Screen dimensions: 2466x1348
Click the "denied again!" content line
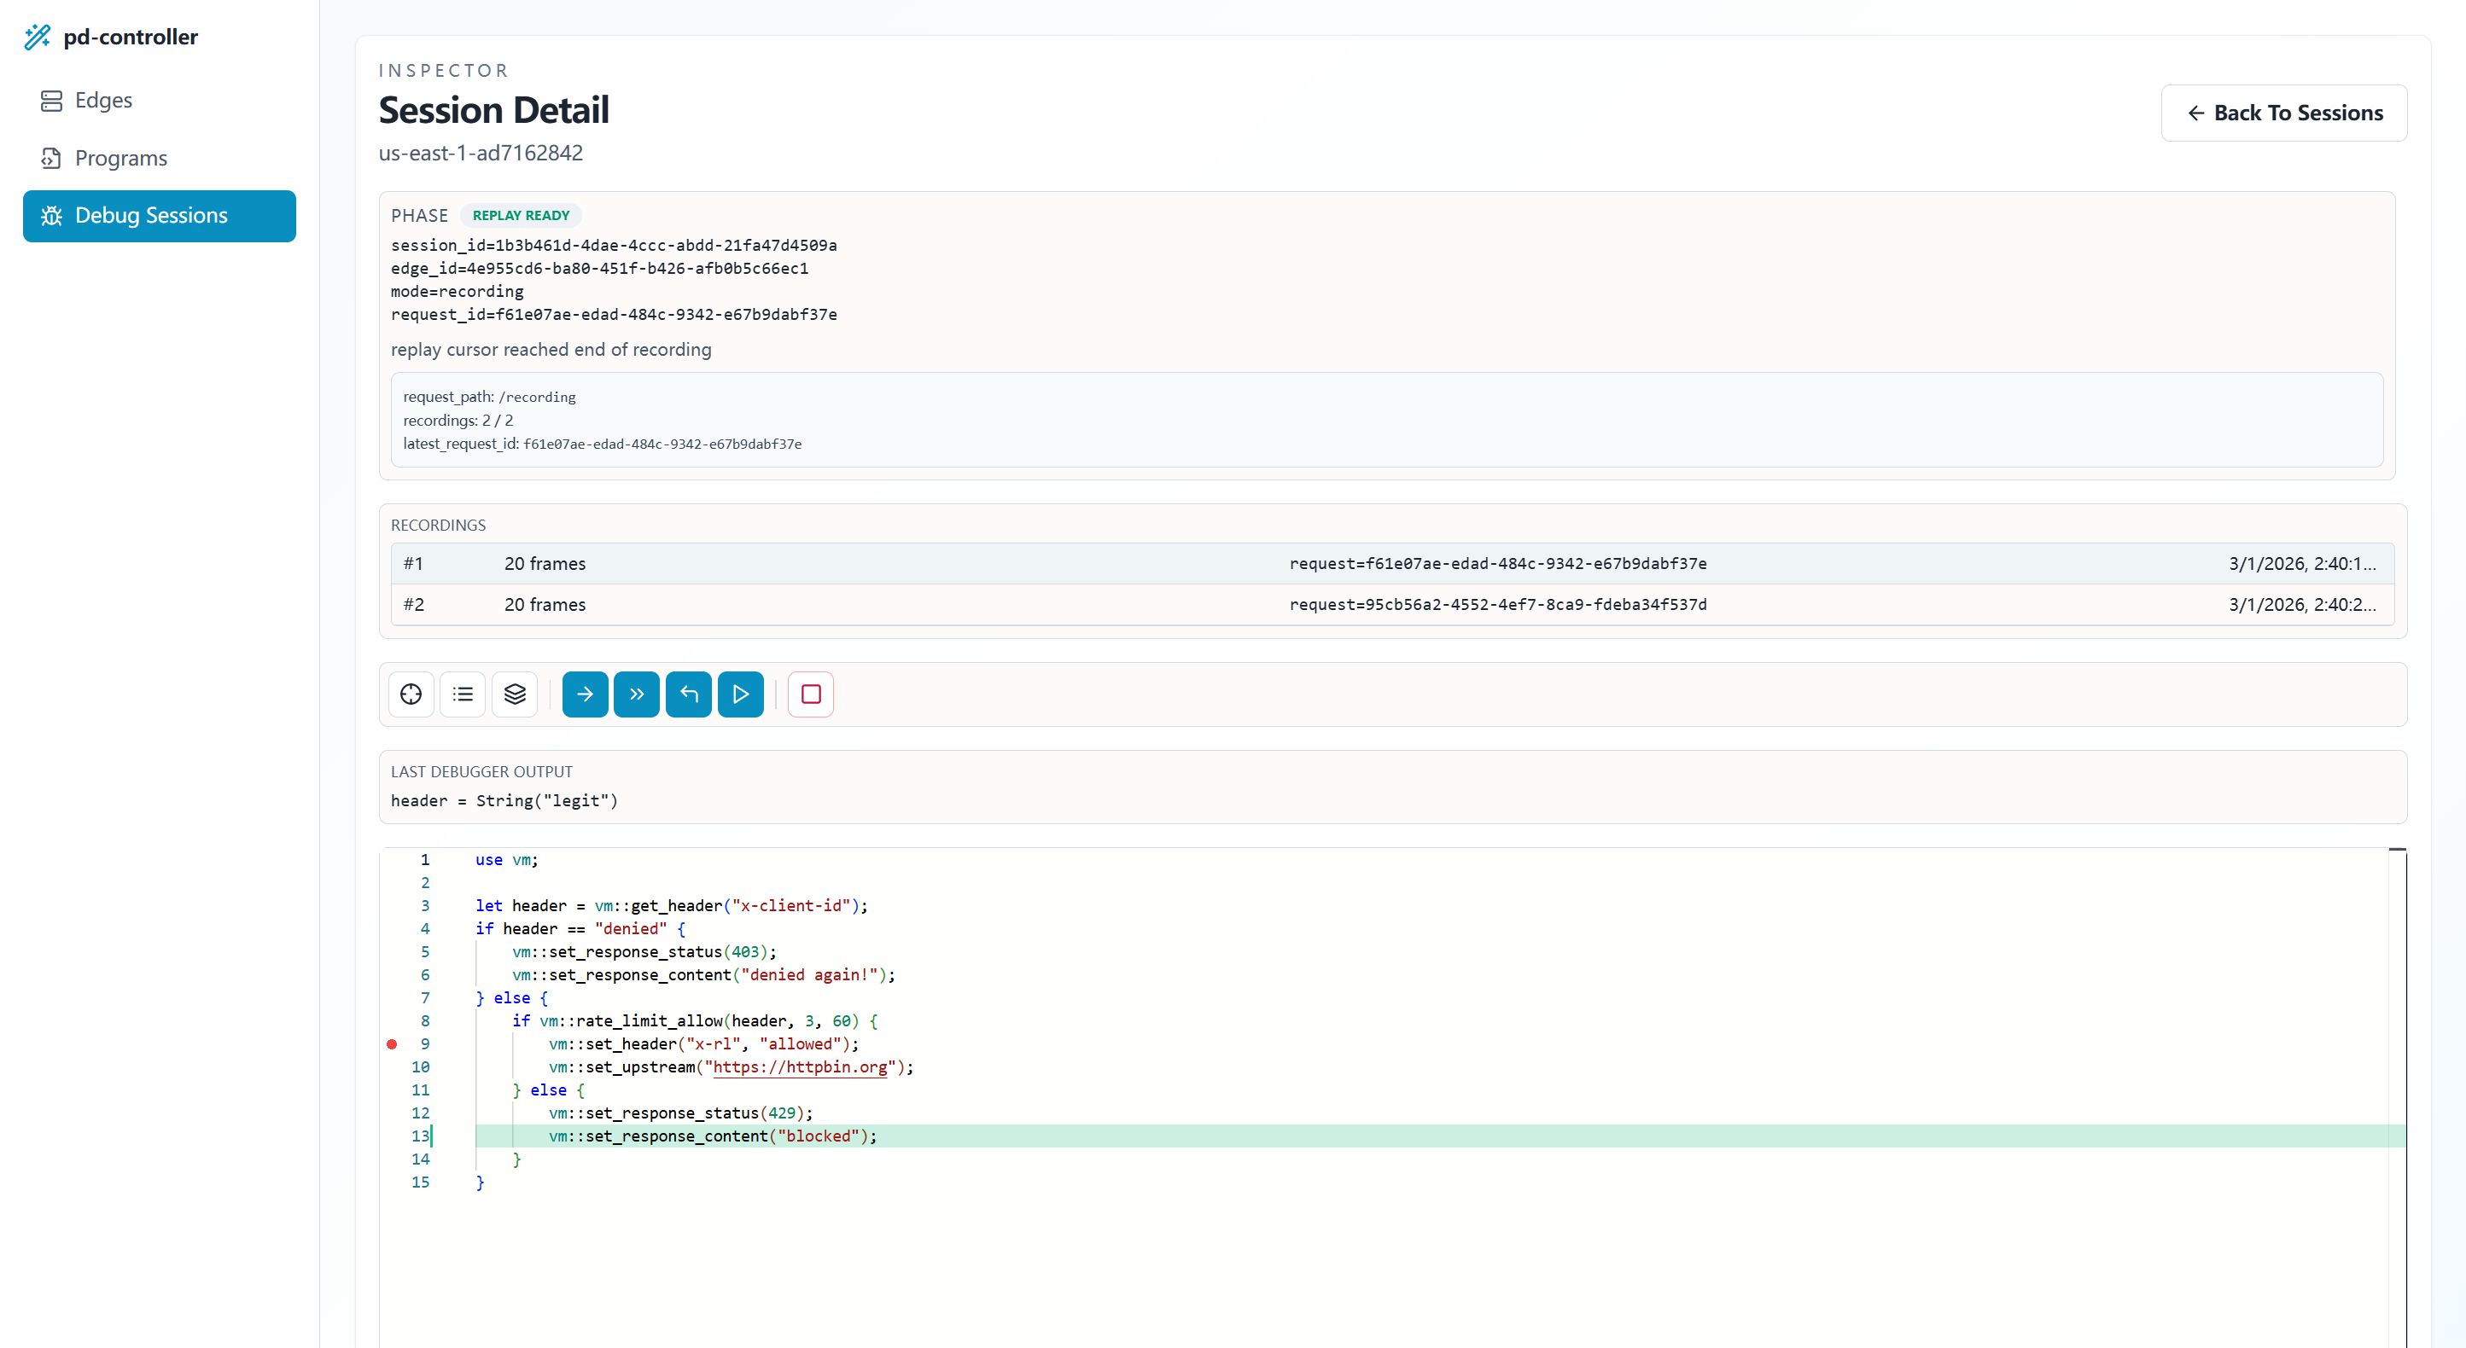click(703, 975)
